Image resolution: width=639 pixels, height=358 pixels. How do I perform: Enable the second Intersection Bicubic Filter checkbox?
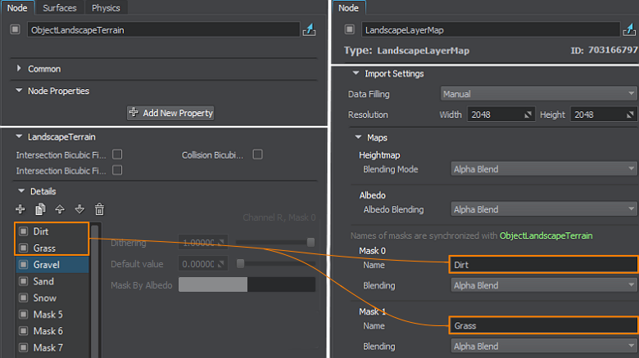117,170
